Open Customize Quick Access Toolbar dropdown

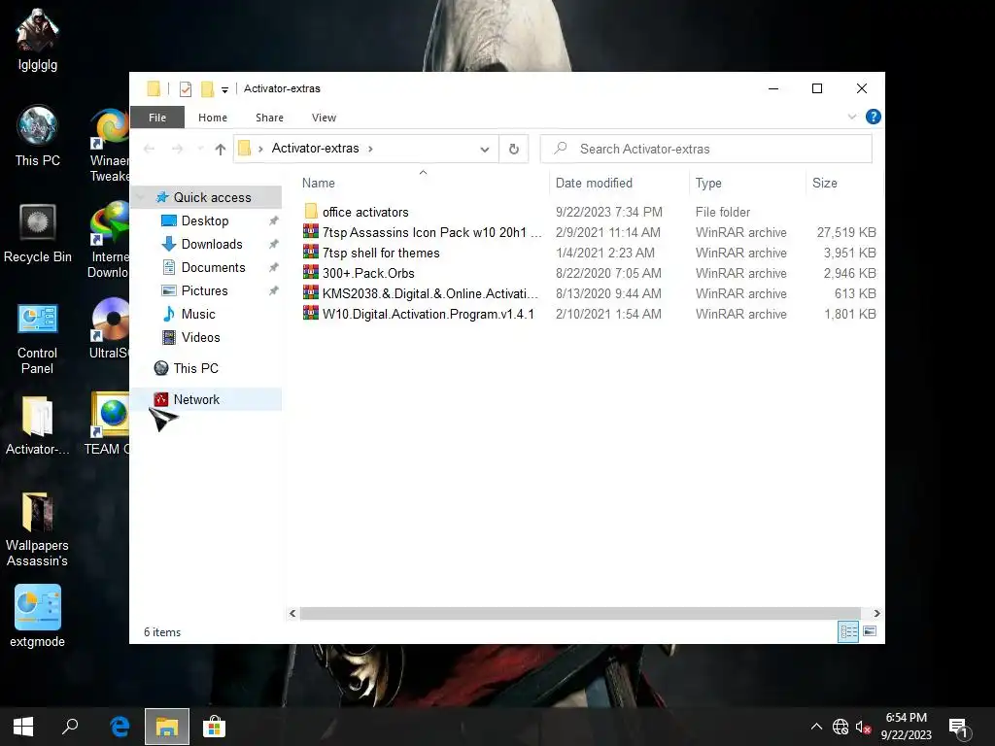(x=224, y=90)
